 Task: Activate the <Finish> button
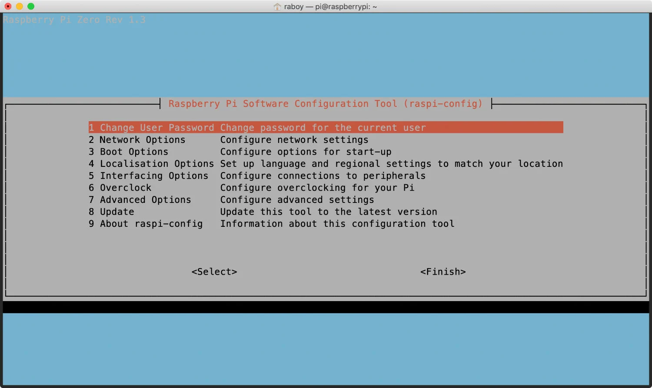click(x=443, y=272)
